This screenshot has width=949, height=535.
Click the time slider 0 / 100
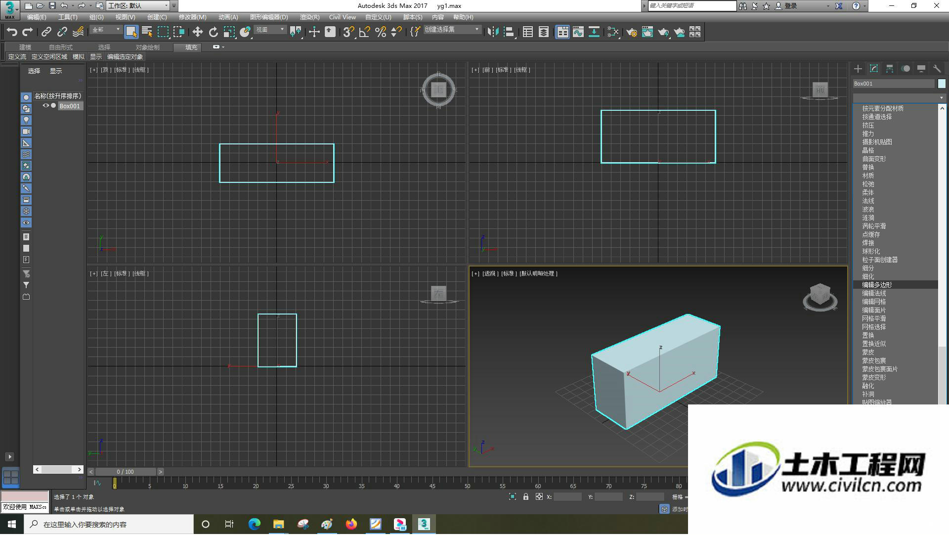[126, 472]
